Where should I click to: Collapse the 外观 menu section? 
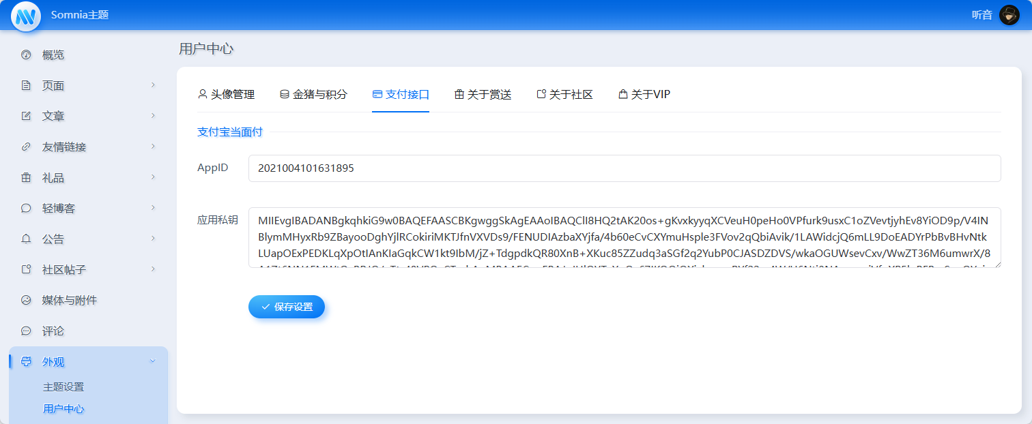click(x=153, y=361)
